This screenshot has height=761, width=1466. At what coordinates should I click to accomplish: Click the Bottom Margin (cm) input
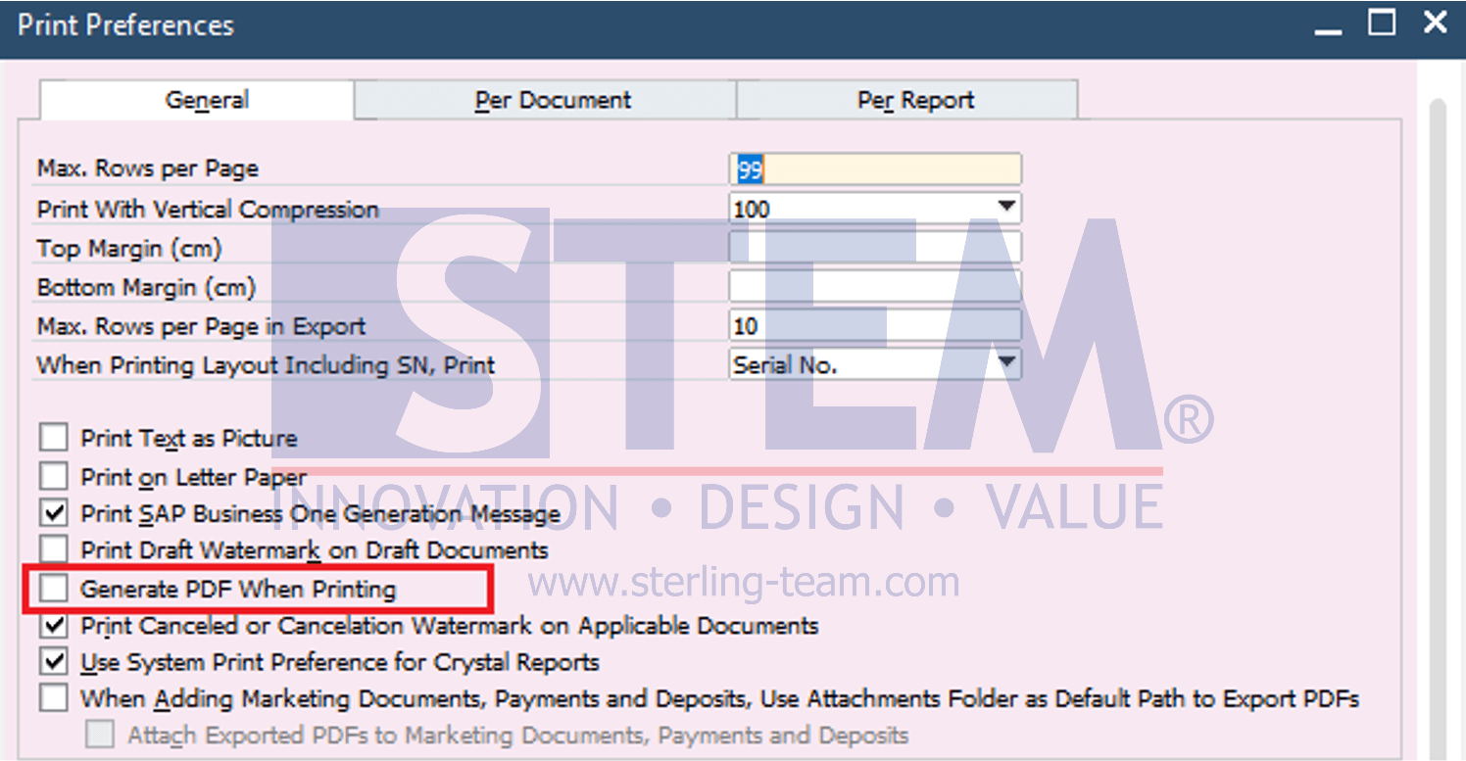pos(875,286)
